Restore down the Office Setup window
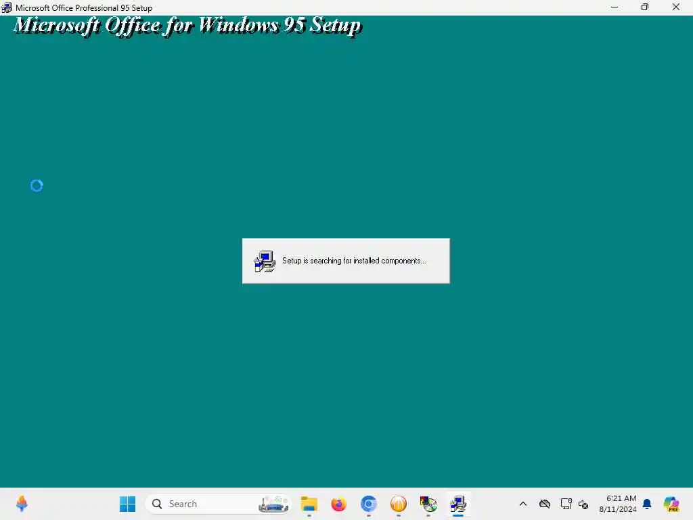 [x=645, y=7]
